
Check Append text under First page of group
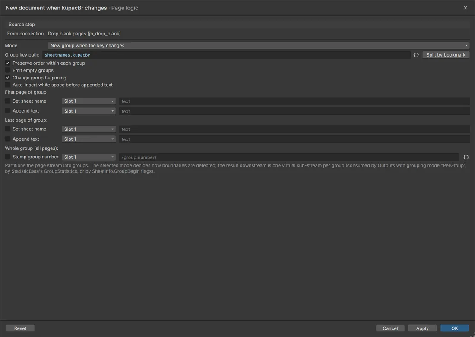point(8,111)
